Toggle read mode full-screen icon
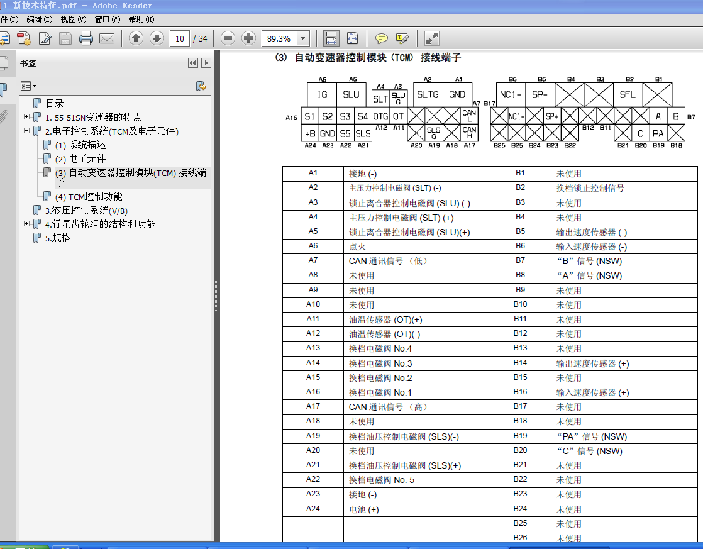 [432, 38]
